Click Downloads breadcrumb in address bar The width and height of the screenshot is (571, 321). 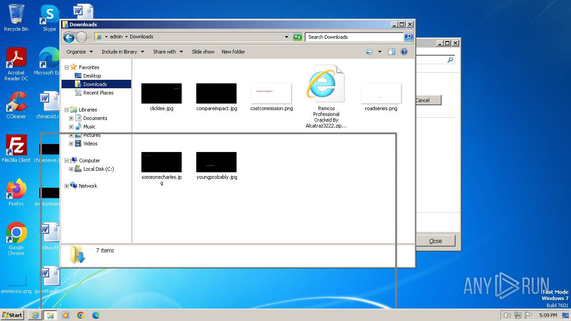click(141, 37)
